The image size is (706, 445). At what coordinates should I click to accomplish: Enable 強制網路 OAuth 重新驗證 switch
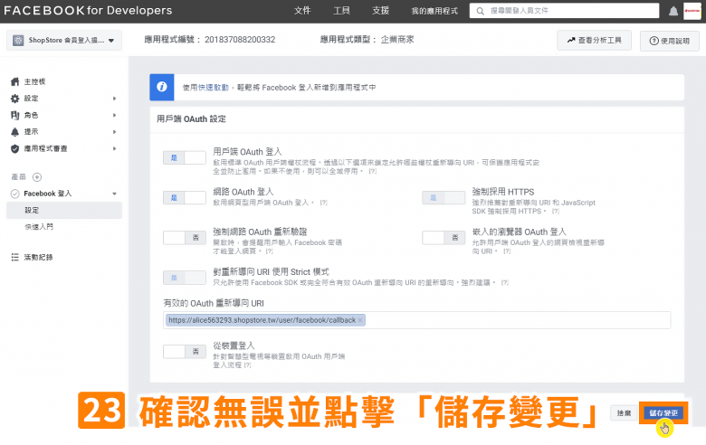(x=185, y=238)
